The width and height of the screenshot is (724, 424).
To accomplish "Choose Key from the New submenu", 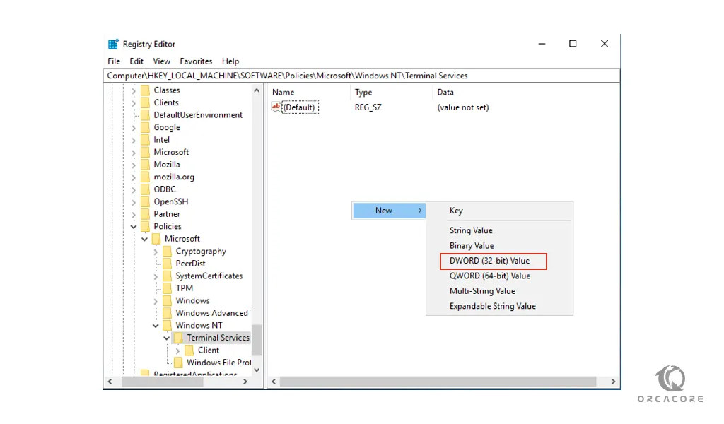I will [x=499, y=211].
